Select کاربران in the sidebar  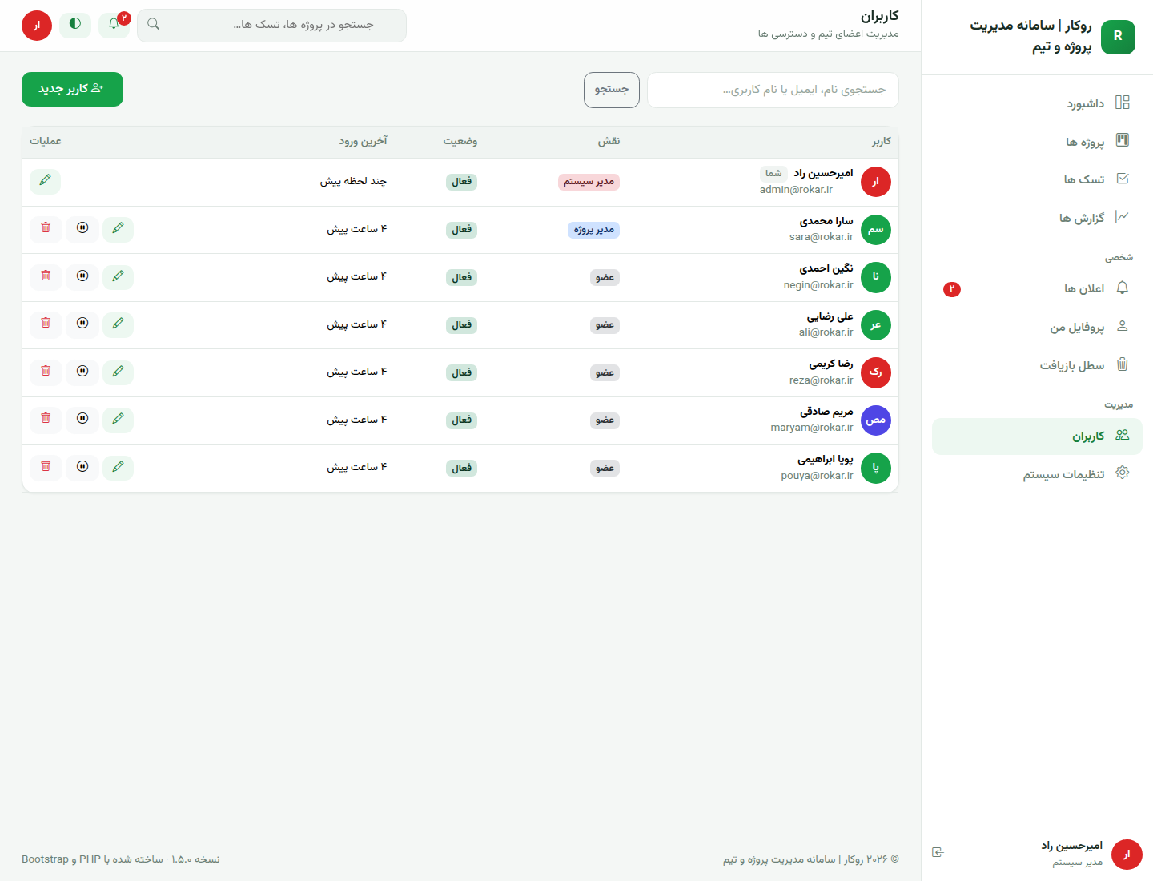(x=1037, y=436)
